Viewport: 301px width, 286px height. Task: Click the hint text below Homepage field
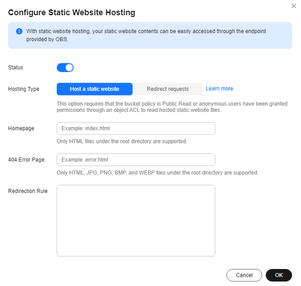[x=122, y=141]
